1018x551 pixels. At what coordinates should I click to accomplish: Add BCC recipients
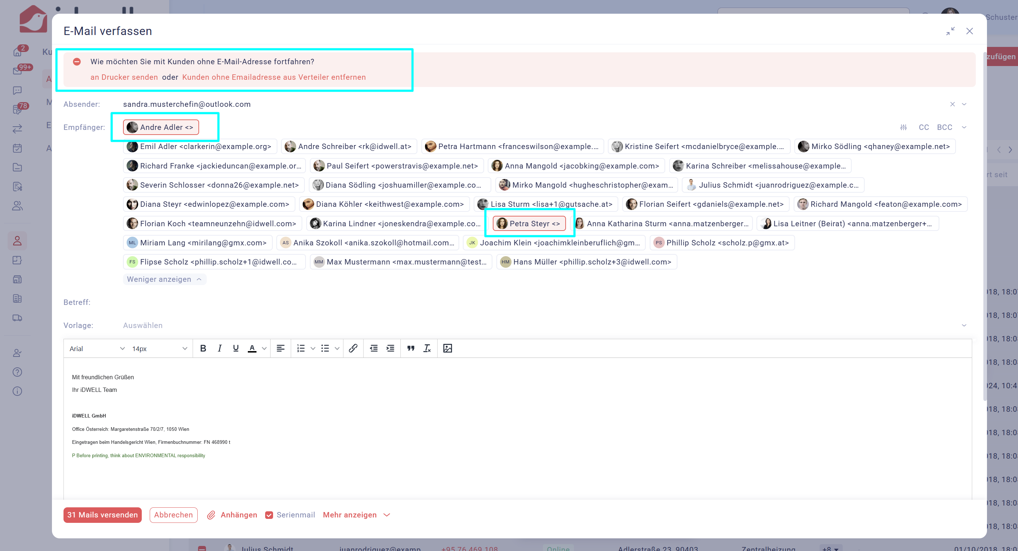(944, 127)
